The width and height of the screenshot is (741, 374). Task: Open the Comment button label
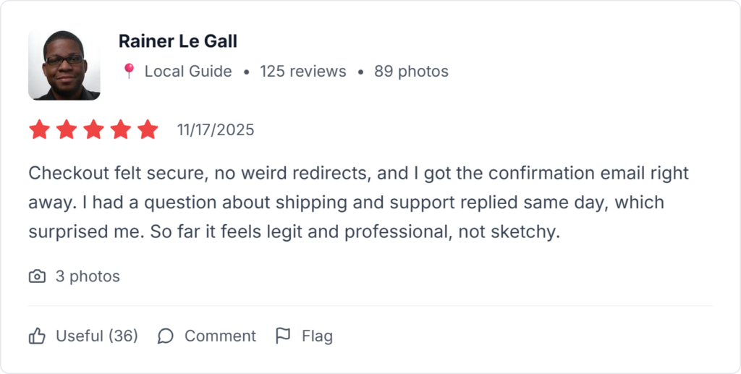click(x=220, y=336)
